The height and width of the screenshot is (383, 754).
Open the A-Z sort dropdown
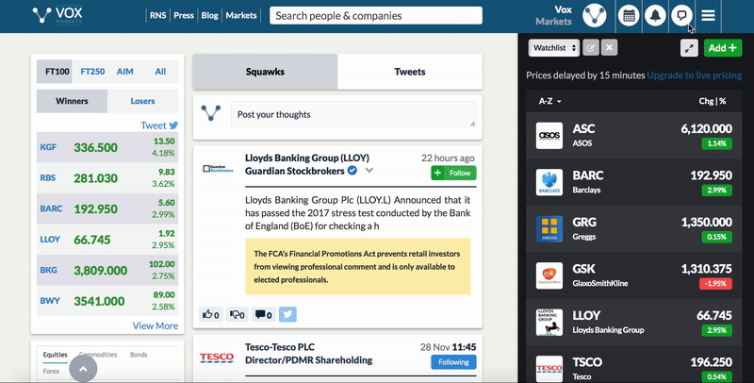point(549,101)
